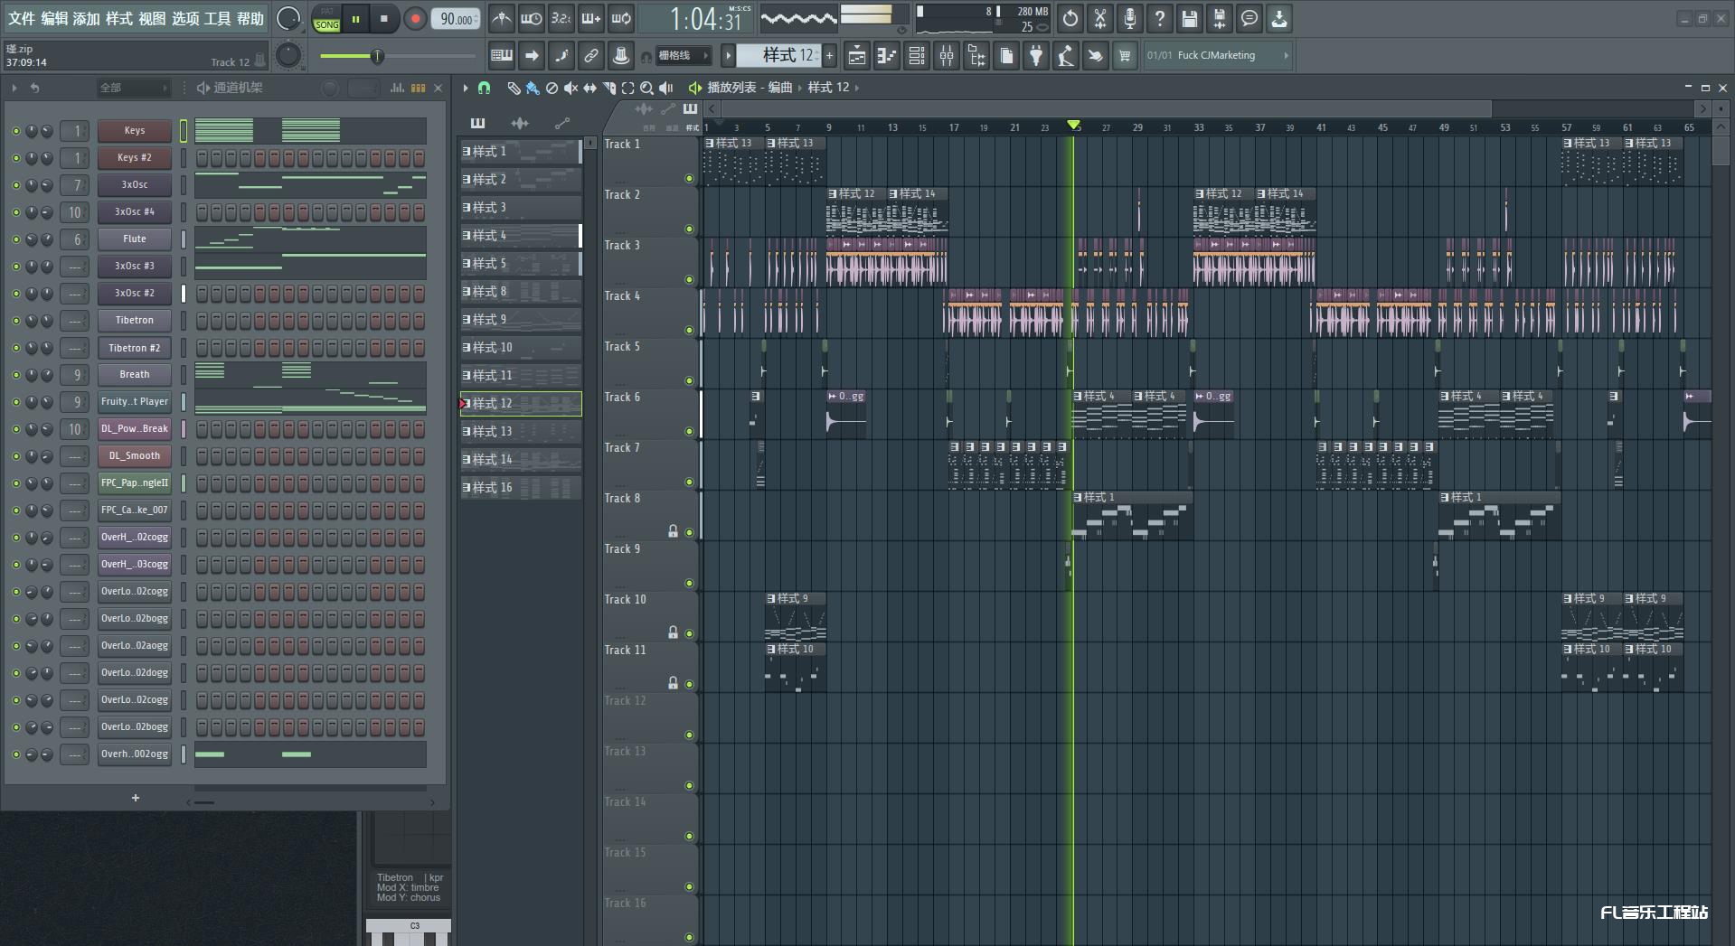Click the song position slider handle
Viewport: 1735px width, 946px height.
click(x=377, y=56)
